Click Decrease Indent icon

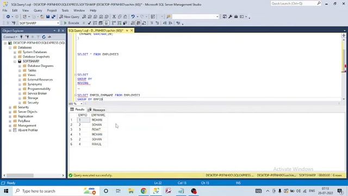tap(165, 23)
